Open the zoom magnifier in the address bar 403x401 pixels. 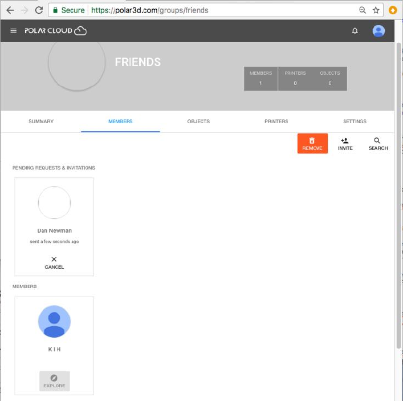363,10
